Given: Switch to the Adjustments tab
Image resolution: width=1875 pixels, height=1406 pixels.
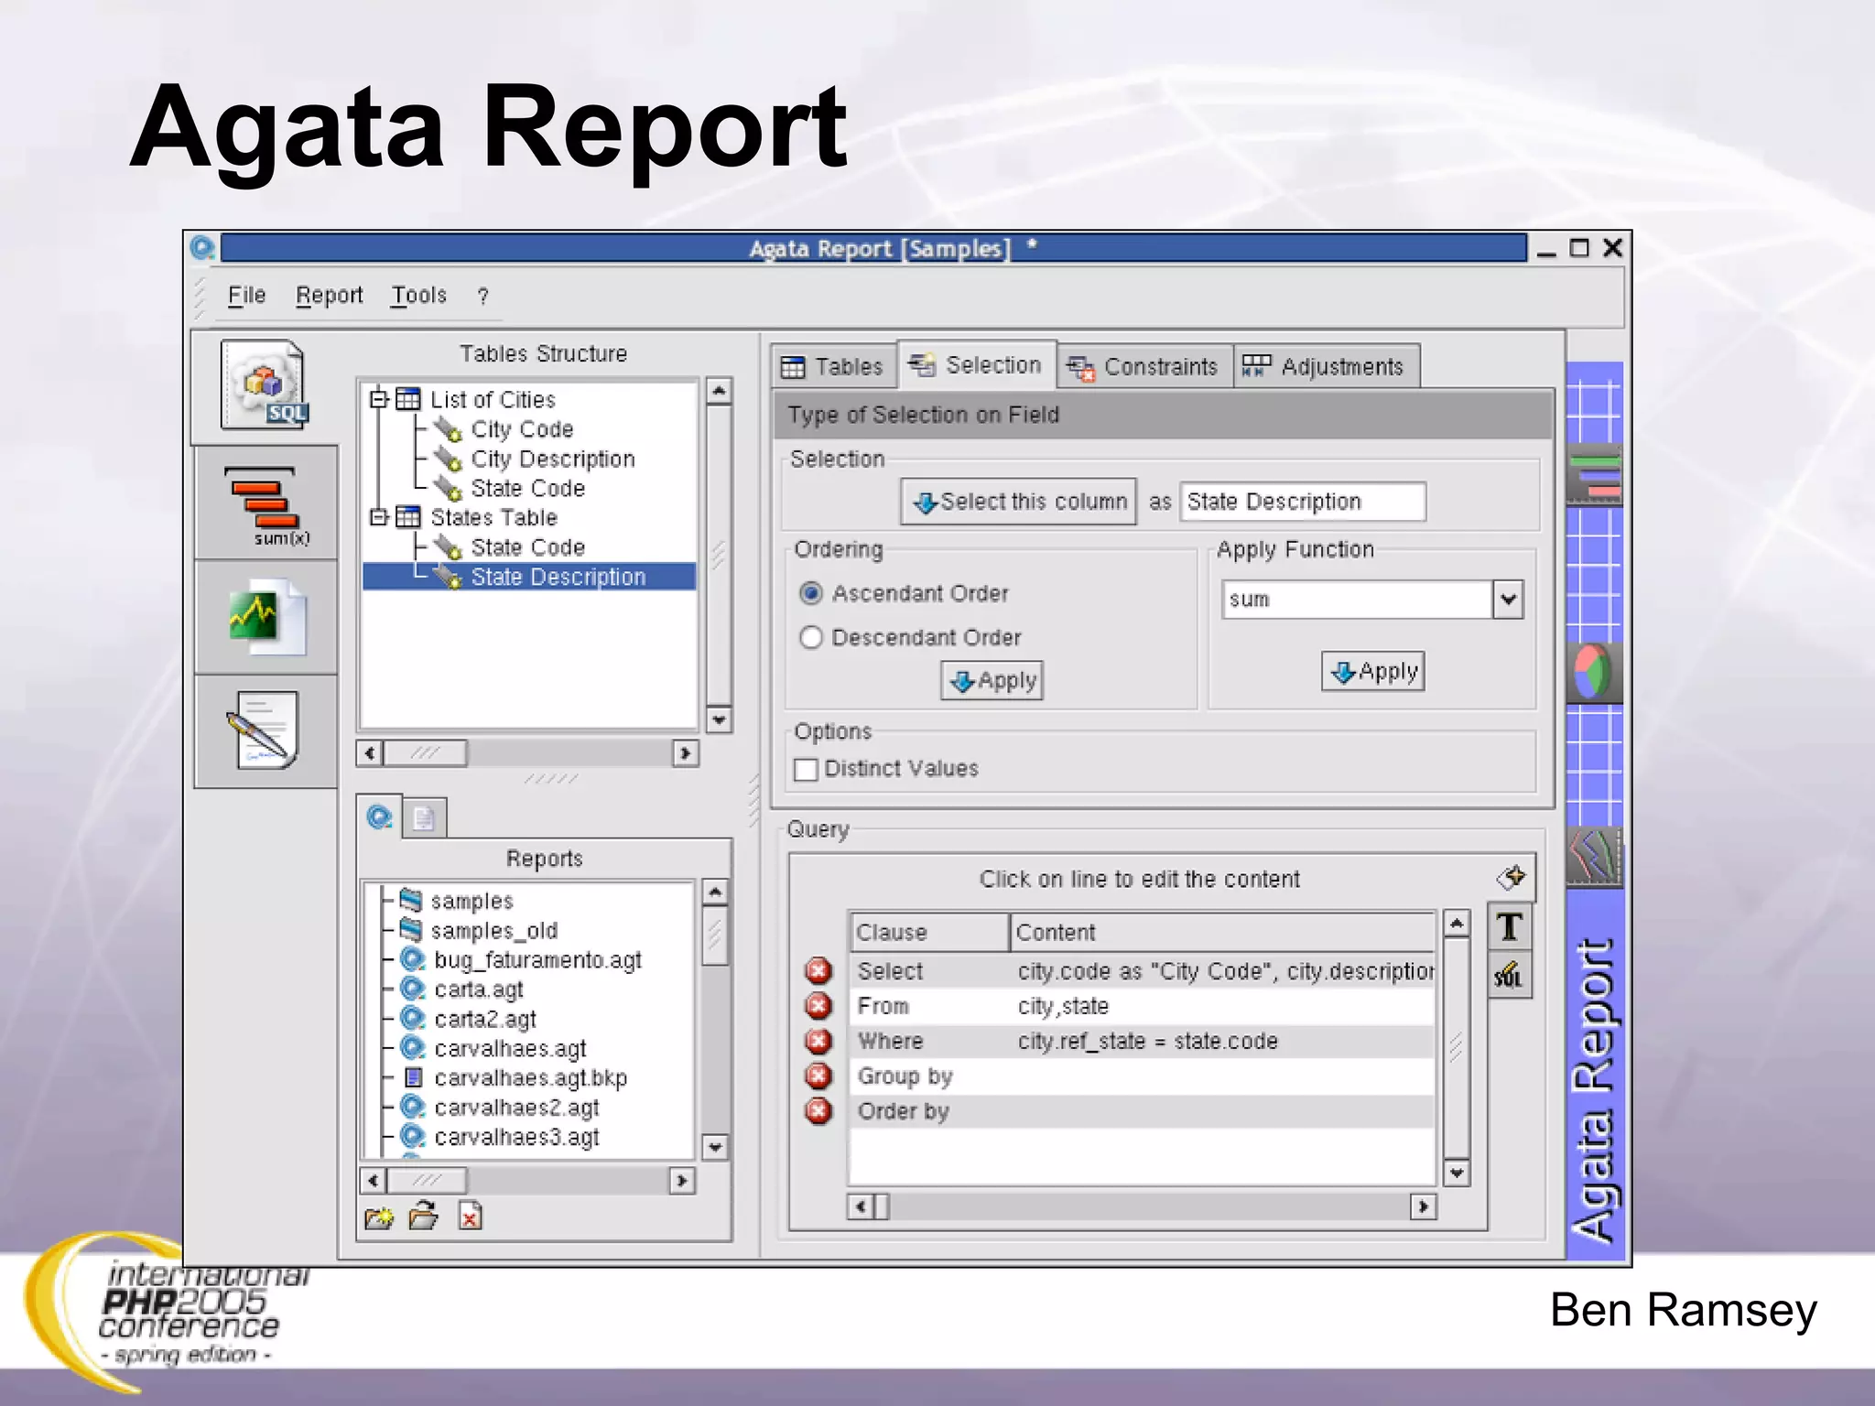Looking at the screenshot, I should tap(1325, 366).
